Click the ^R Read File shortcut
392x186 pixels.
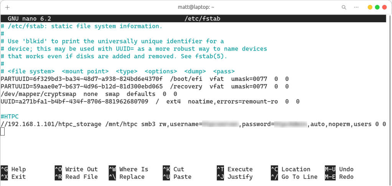76,177
